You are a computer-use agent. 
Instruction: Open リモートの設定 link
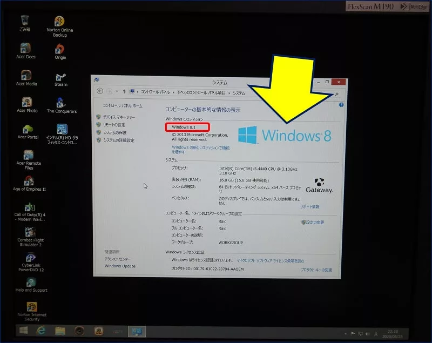pyautogui.click(x=114, y=125)
